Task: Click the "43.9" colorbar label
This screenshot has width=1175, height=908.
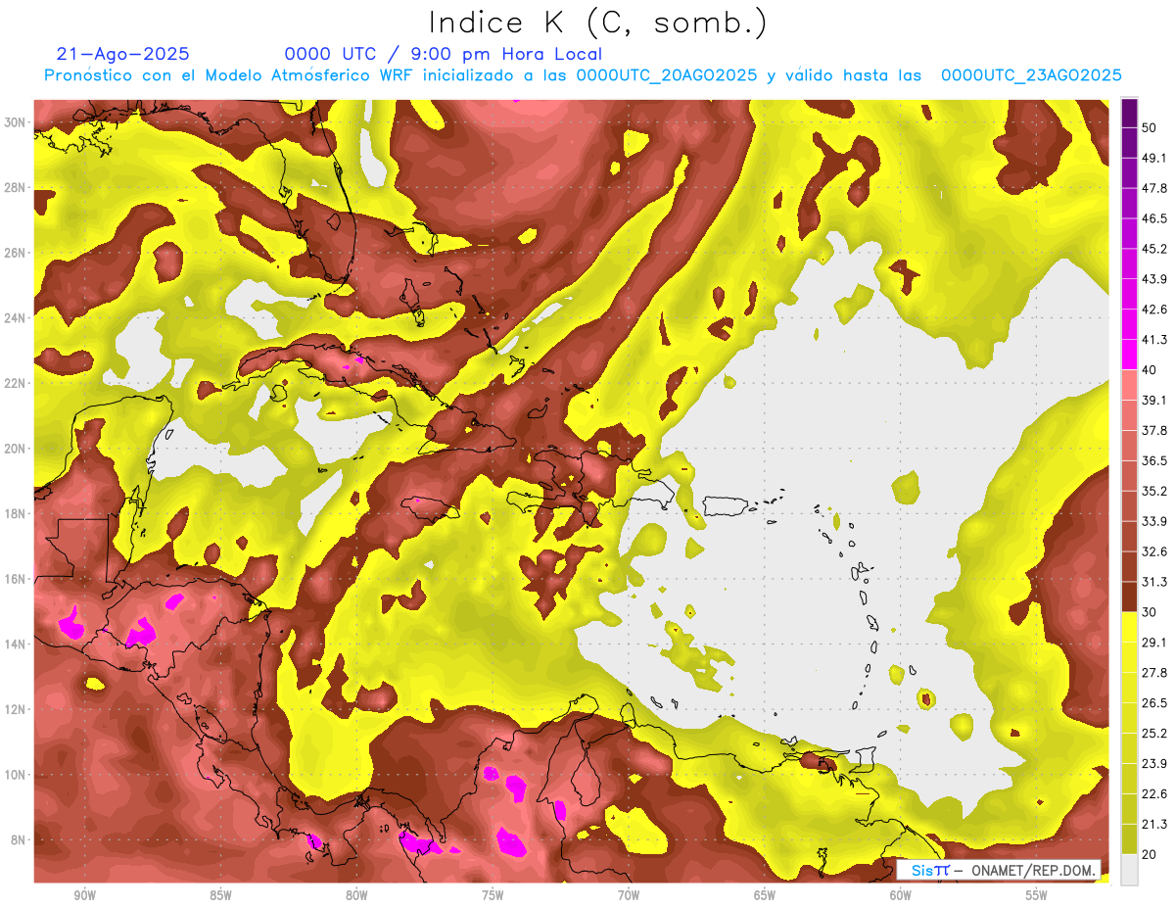Action: tap(1154, 279)
